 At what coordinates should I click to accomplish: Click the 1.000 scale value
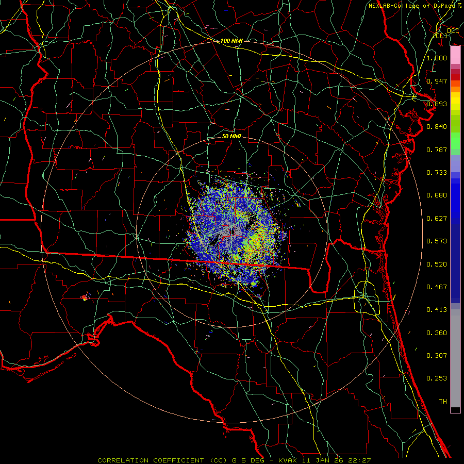437,58
